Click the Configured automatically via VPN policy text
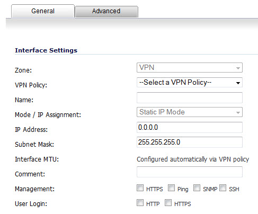This screenshot has width=258, height=214. [193, 159]
